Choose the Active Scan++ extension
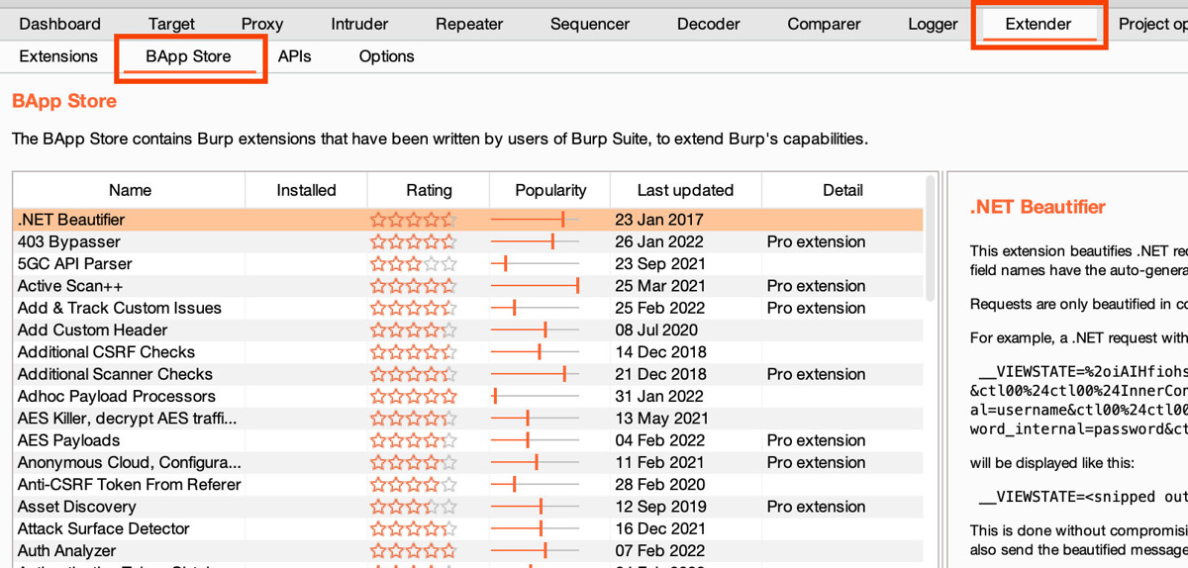The width and height of the screenshot is (1188, 568). [468, 286]
